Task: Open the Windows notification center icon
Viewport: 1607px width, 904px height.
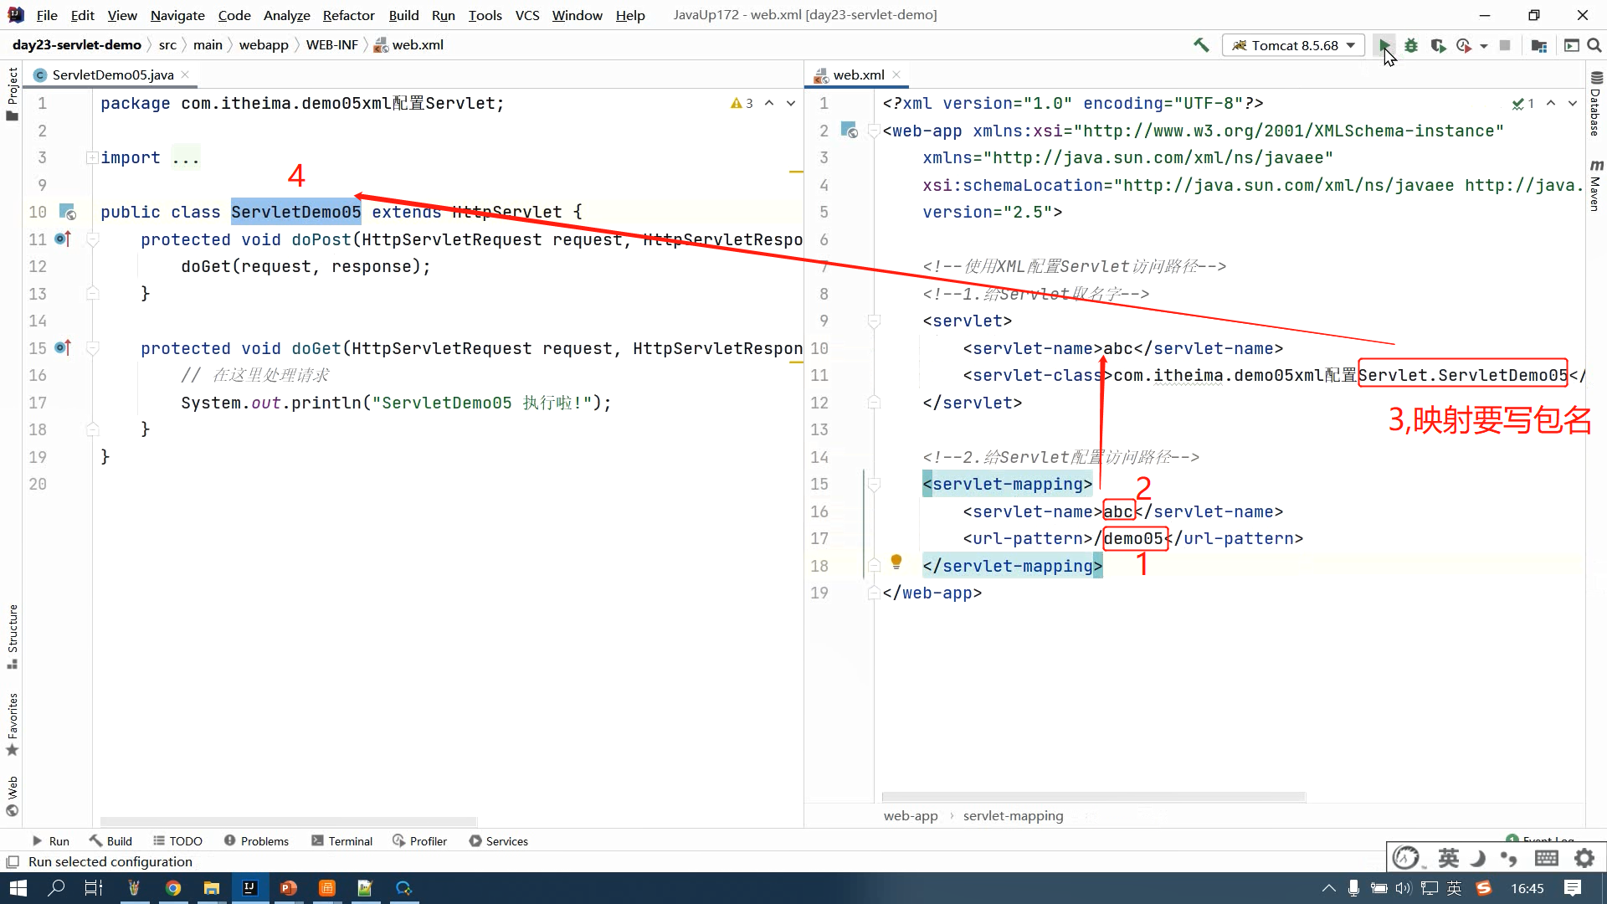Action: pos(1573,888)
